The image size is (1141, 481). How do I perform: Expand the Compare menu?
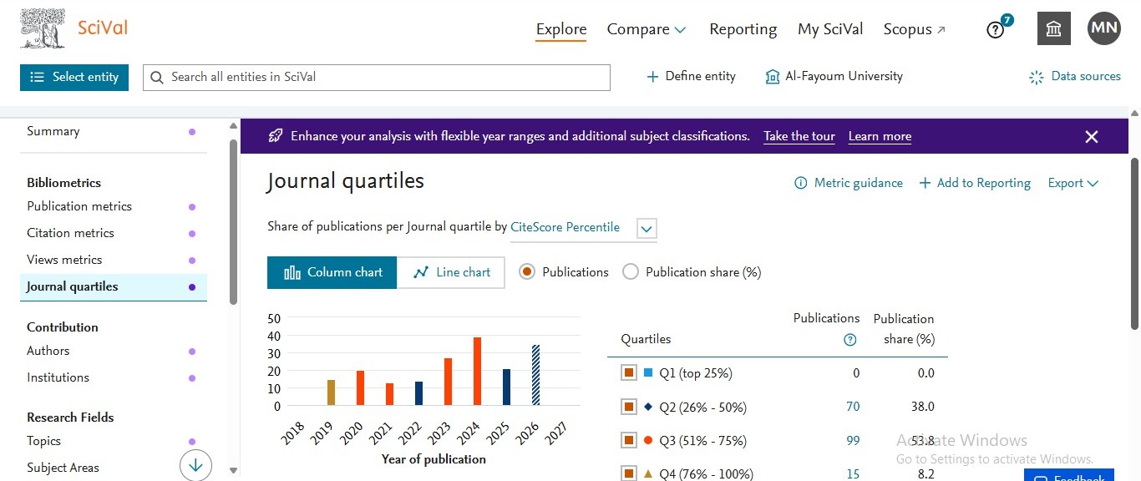647,29
